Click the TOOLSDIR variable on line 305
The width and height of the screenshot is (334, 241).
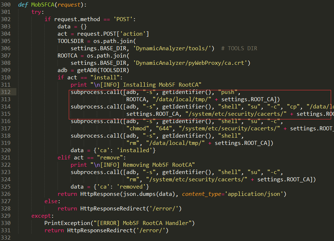[x=71, y=41]
